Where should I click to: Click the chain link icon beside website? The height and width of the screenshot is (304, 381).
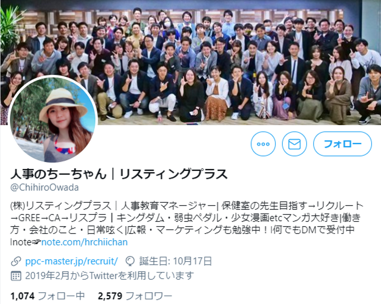[x=16, y=261]
